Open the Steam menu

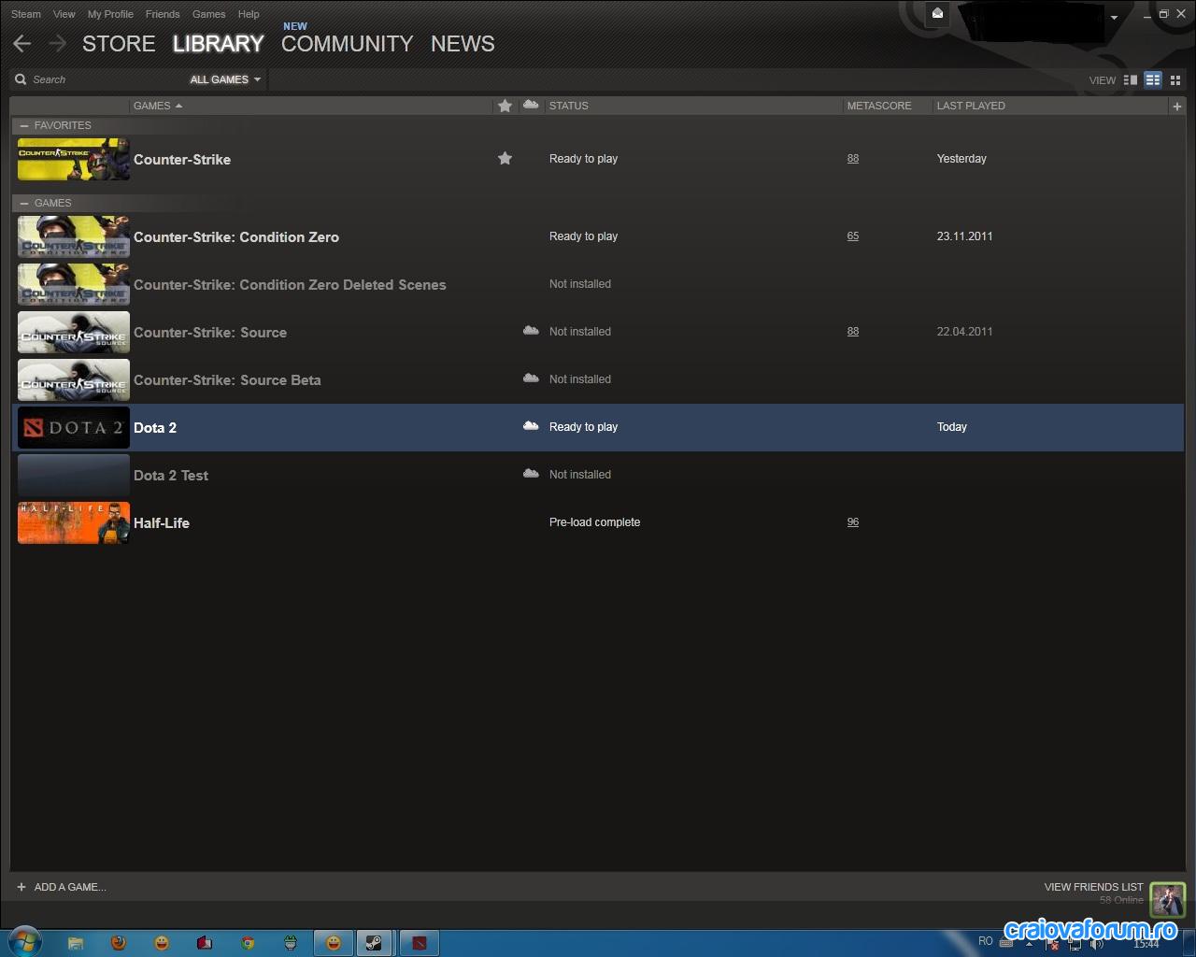pos(26,14)
